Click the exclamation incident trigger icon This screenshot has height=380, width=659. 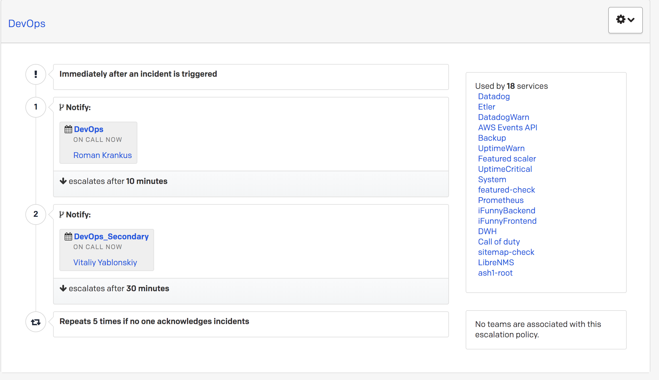(x=36, y=74)
